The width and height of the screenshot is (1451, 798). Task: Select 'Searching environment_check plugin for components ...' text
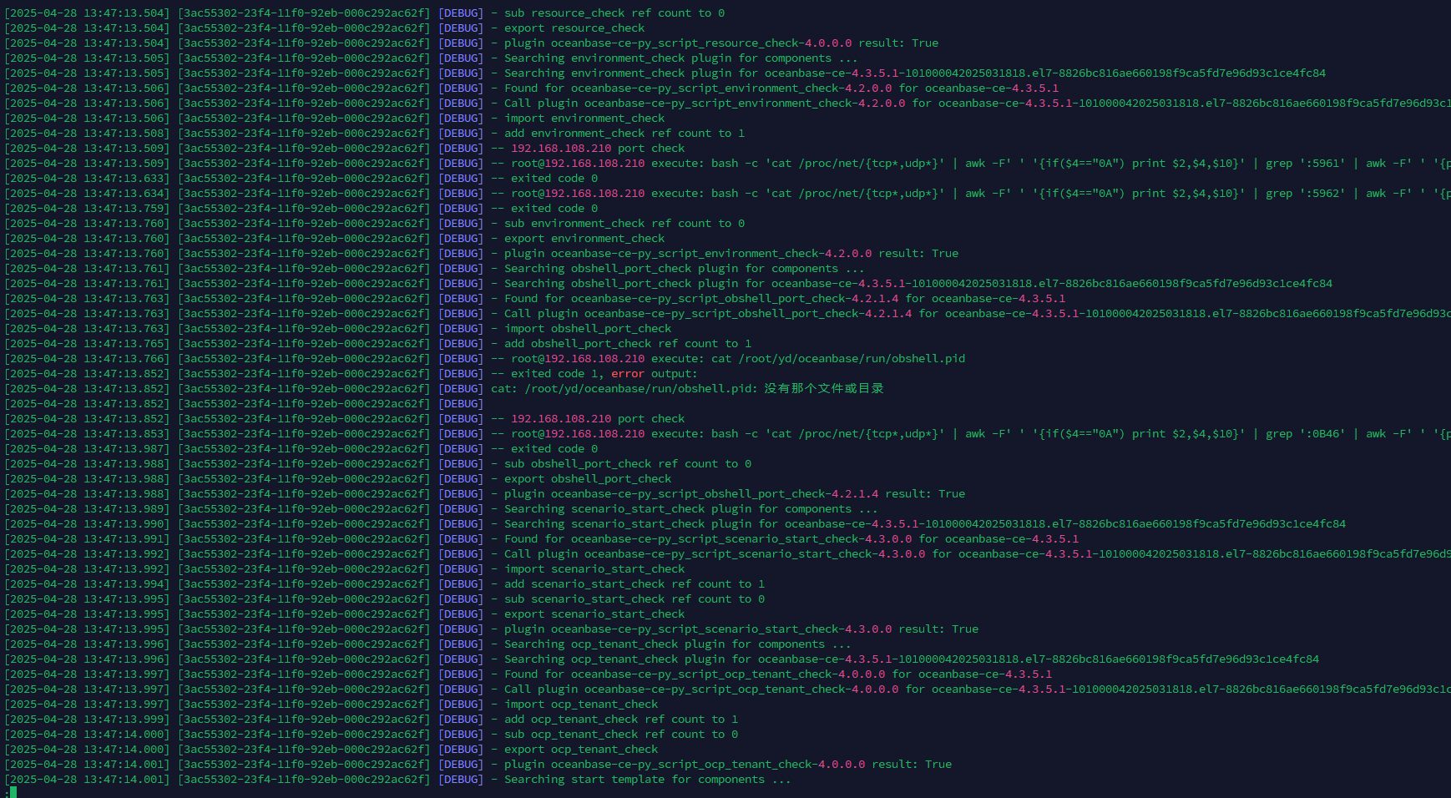coord(681,58)
